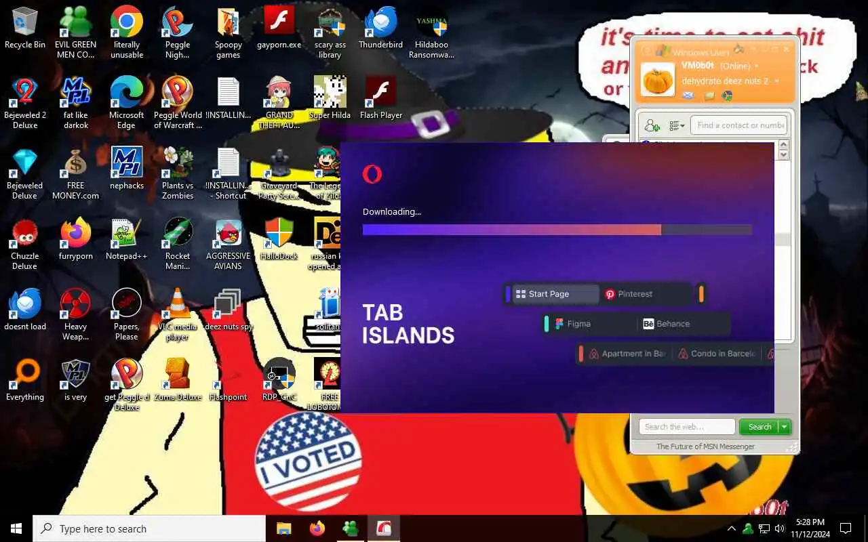Launch the get Peggle'd Deluxe shortcut
Screen dimensions: 868x542
pyautogui.click(x=127, y=385)
